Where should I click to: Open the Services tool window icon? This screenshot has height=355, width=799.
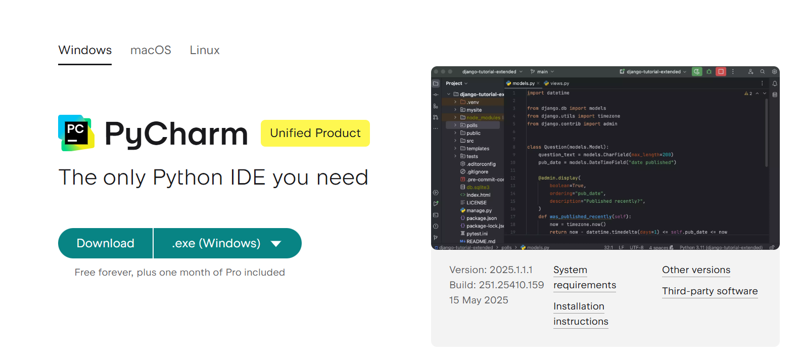436,193
